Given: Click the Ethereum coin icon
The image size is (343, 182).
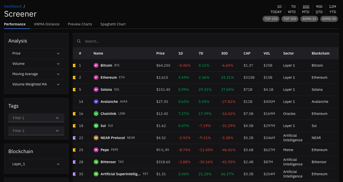Looking at the screenshot, I should pyautogui.click(x=96, y=77).
